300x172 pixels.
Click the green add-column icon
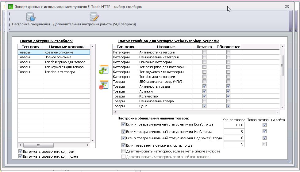104,69
